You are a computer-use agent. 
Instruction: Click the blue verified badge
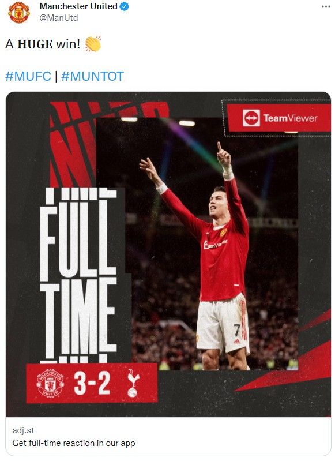(125, 6)
